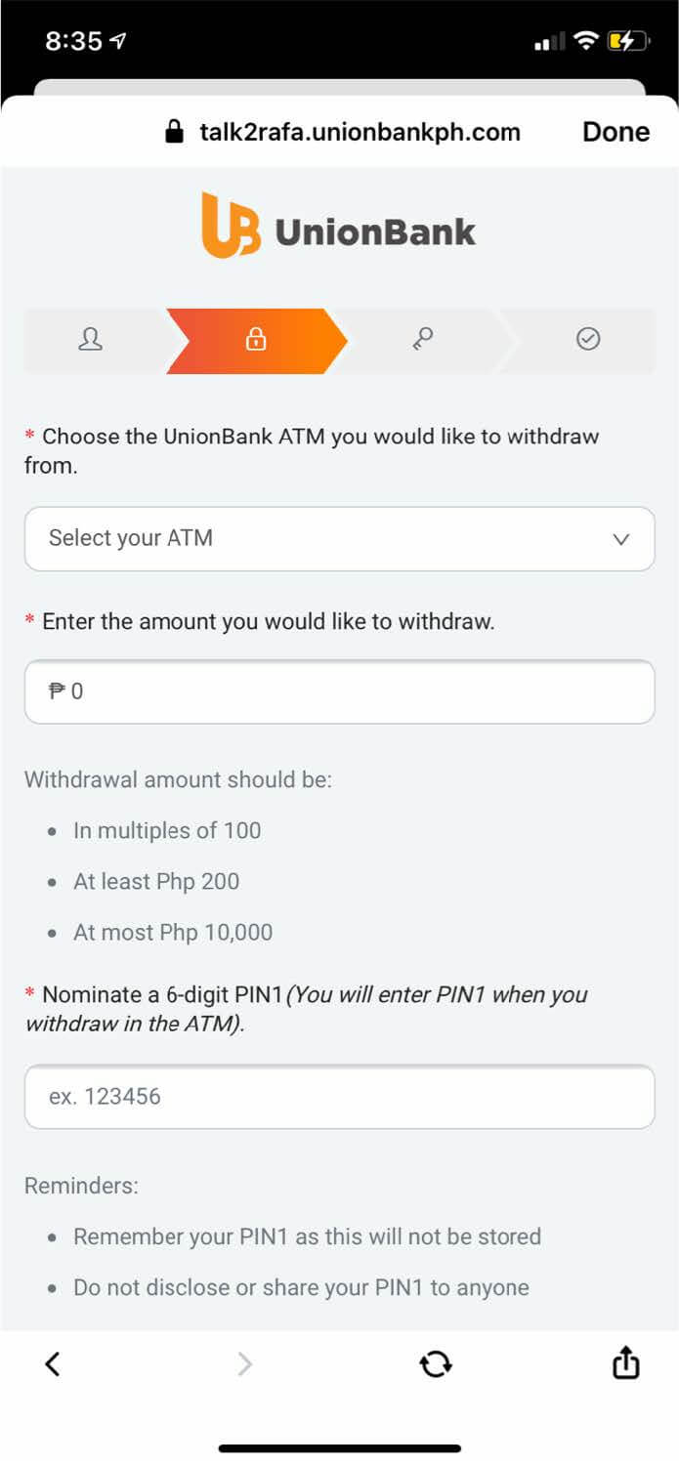Reload the page with refresh icon
Viewport: 679px width, 1466px height.
(436, 1363)
